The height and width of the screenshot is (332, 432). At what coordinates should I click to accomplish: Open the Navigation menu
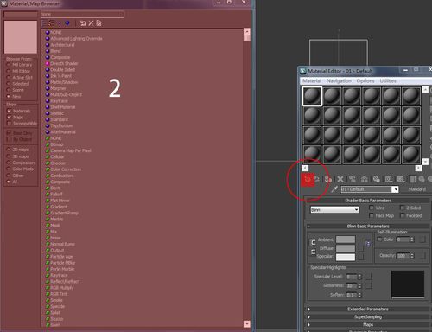point(339,81)
